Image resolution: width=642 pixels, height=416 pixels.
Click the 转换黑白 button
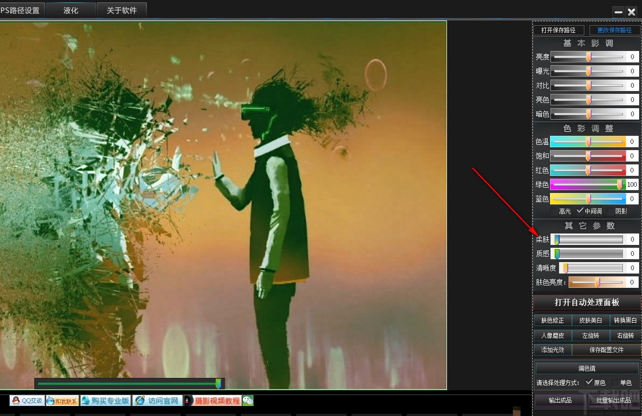tap(625, 320)
